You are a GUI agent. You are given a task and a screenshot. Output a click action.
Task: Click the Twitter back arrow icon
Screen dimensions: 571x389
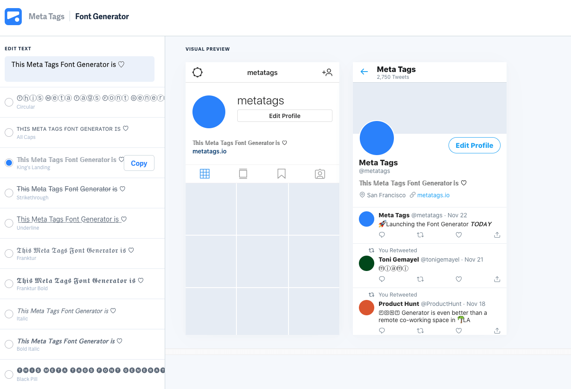click(364, 72)
